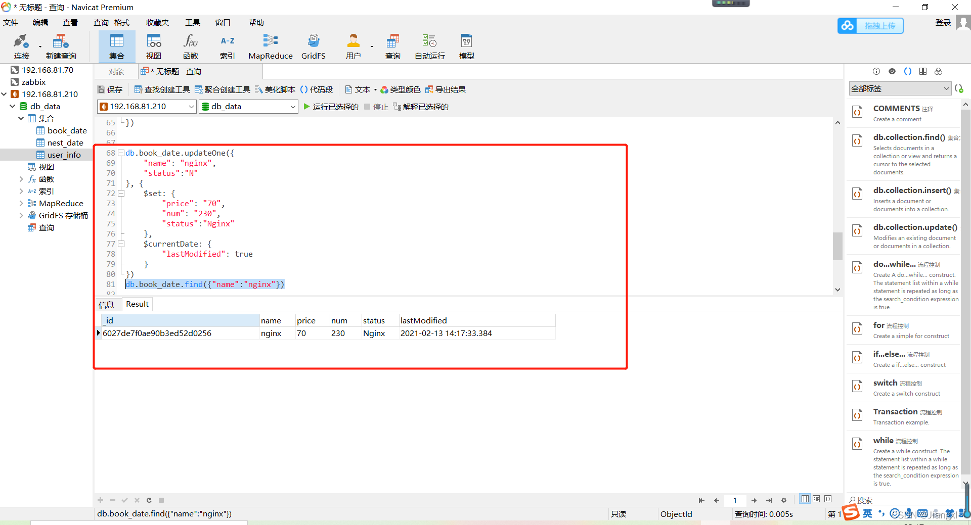Switch to Result tab
Image resolution: width=971 pixels, height=525 pixels.
click(x=137, y=304)
